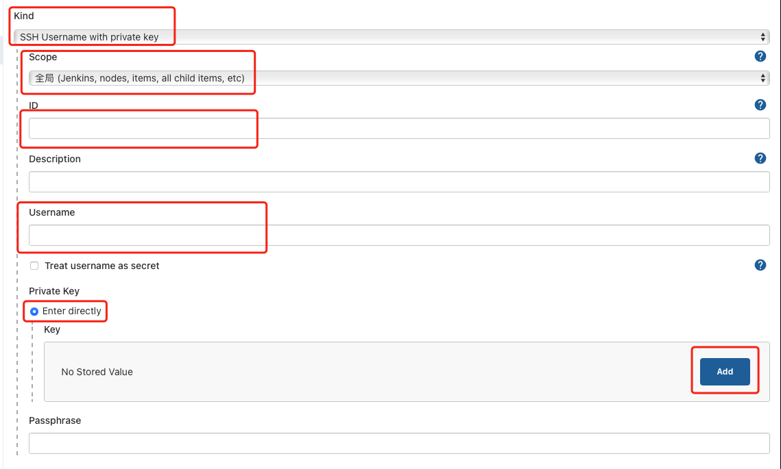Select the Enter directly radio button
The width and height of the screenshot is (781, 469).
(34, 312)
